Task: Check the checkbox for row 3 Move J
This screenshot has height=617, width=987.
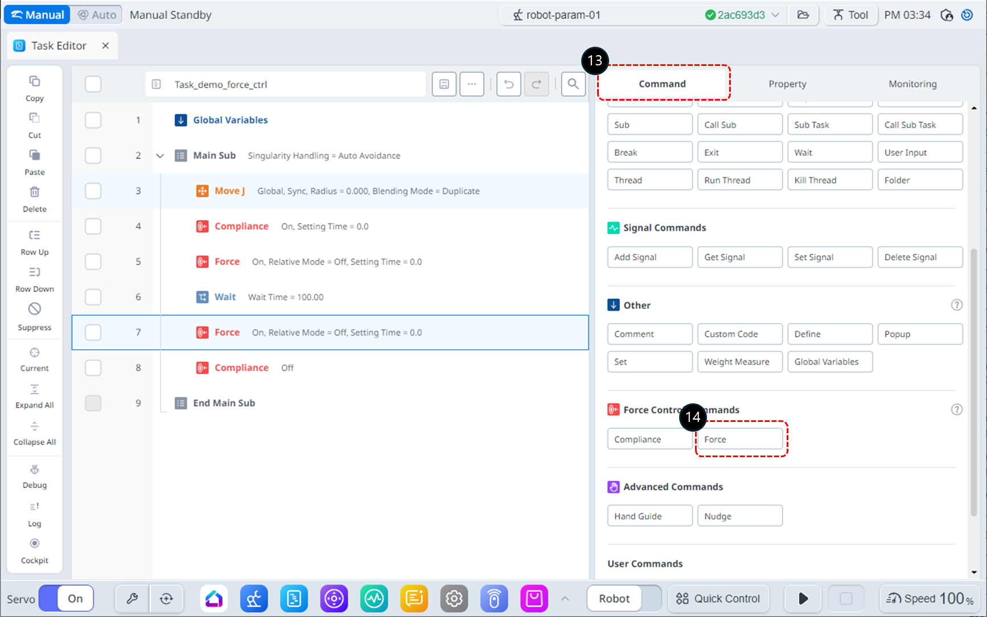Action: 93,191
